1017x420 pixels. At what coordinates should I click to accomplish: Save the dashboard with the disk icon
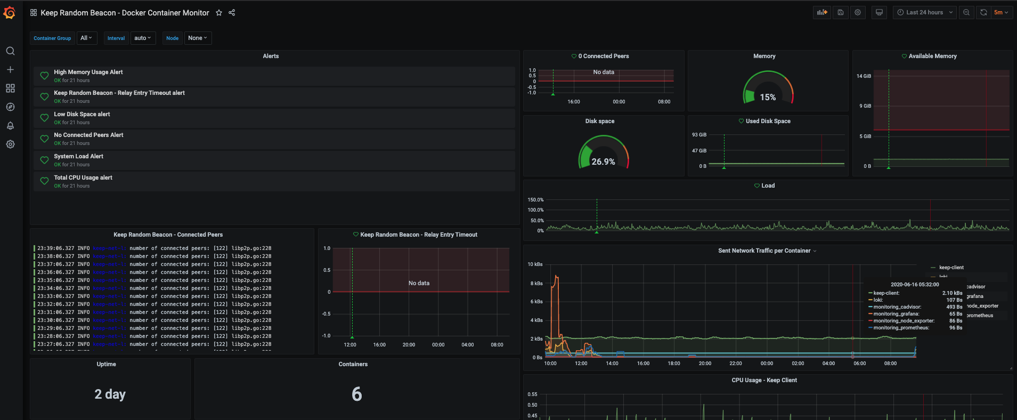click(841, 12)
